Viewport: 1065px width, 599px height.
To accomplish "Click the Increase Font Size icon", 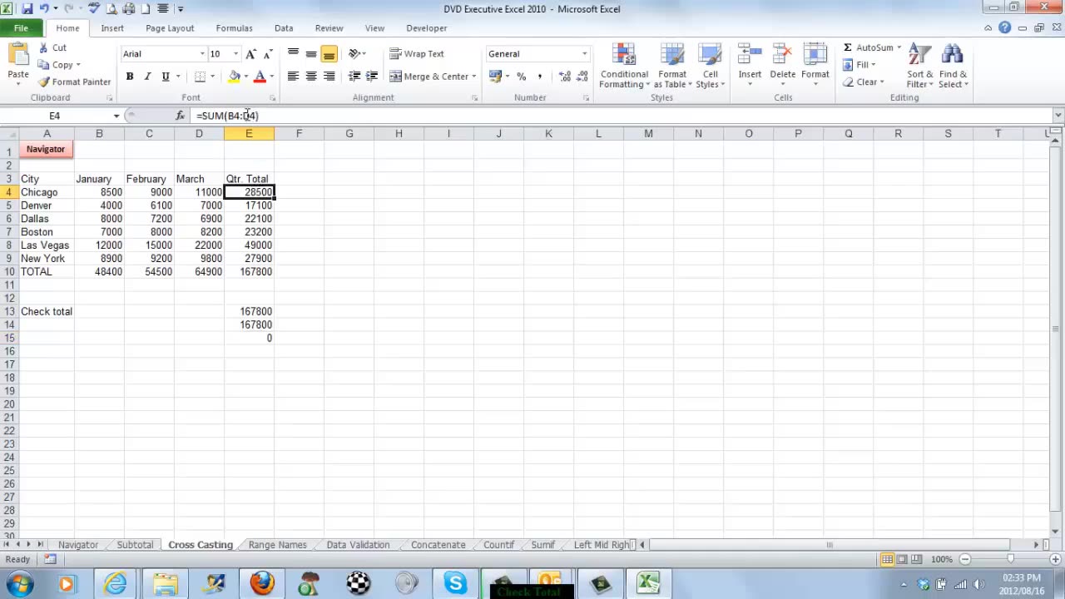I will coord(250,54).
